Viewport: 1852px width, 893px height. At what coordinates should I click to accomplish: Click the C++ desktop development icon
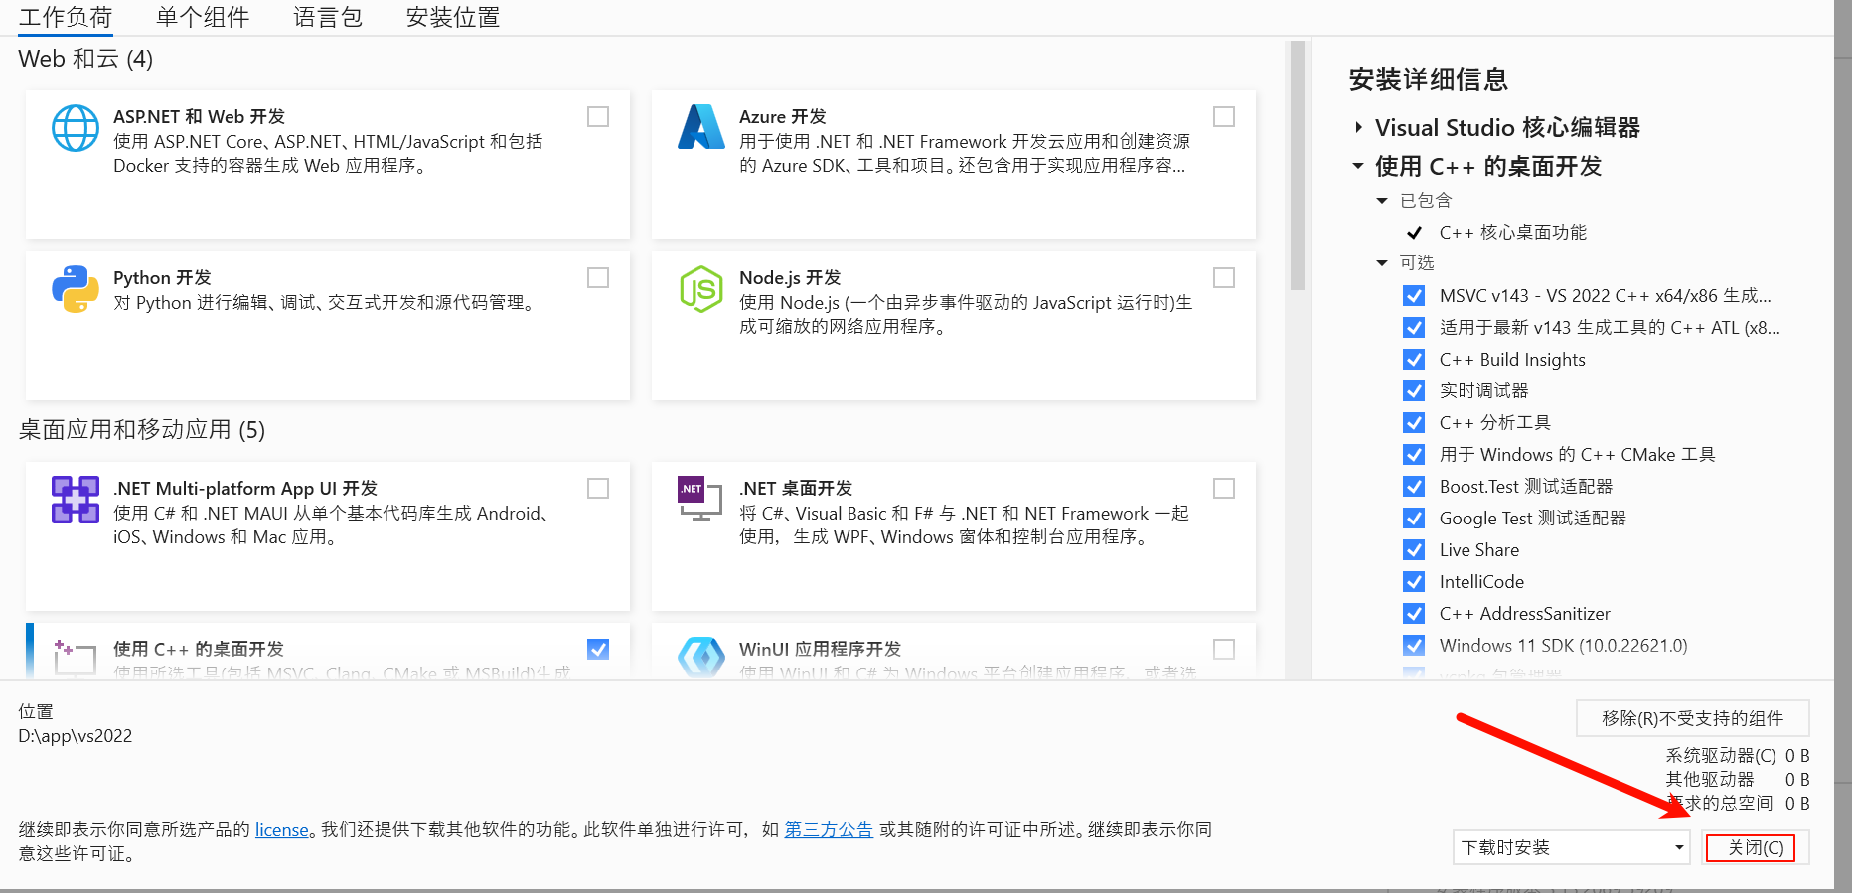pyautogui.click(x=76, y=658)
